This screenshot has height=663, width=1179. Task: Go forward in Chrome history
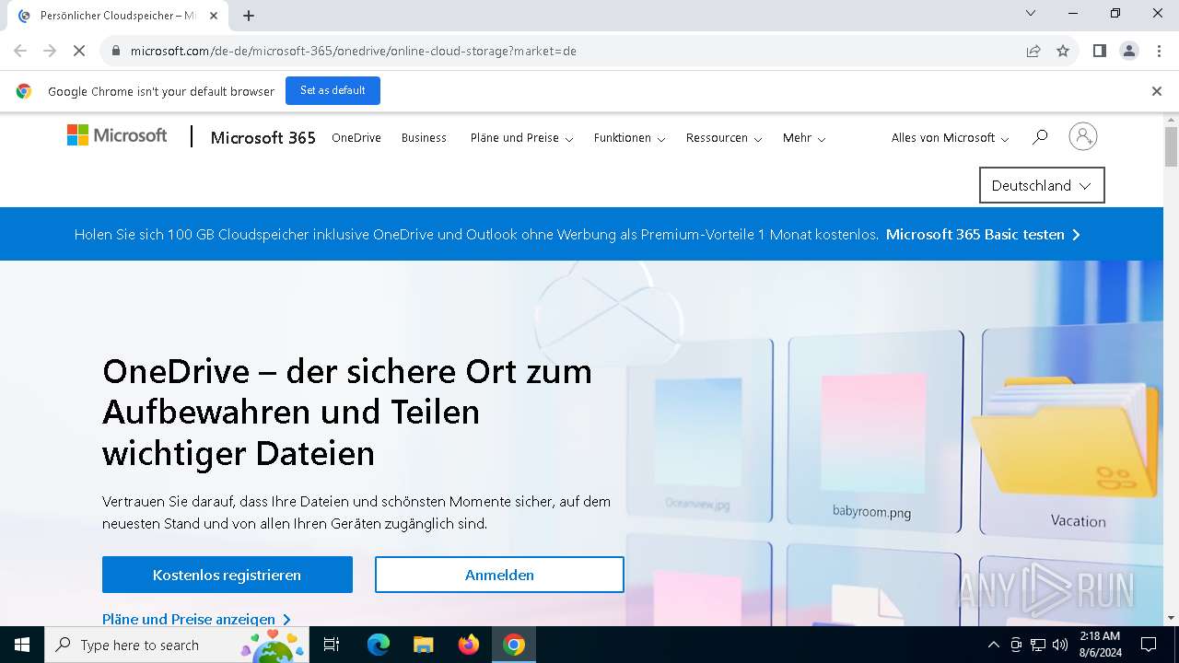point(50,51)
